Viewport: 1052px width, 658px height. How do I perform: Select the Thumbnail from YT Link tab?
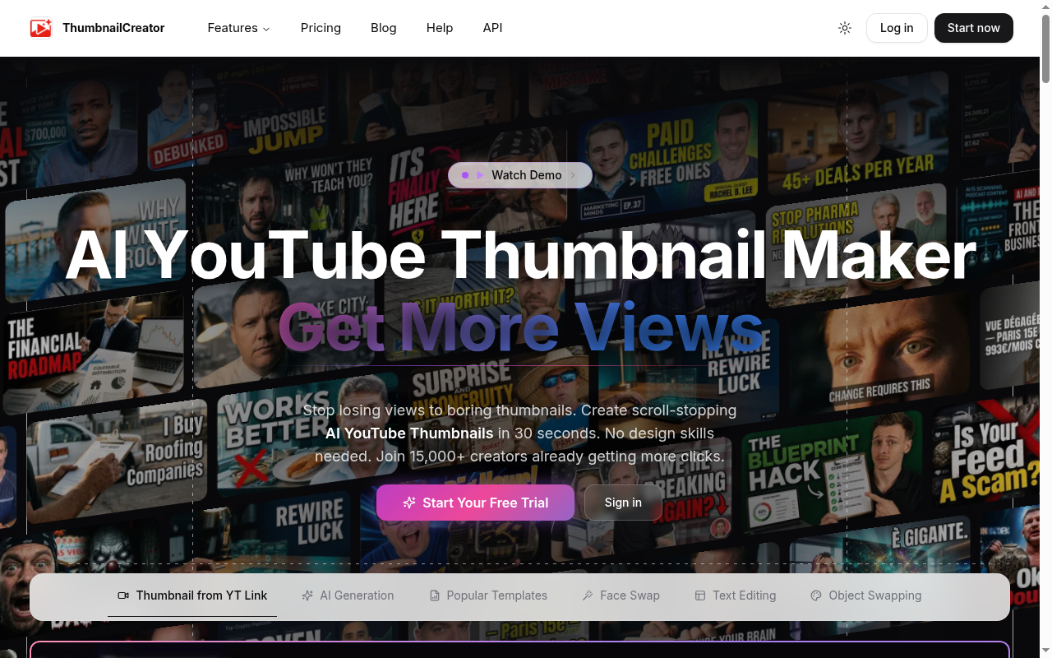[192, 595]
